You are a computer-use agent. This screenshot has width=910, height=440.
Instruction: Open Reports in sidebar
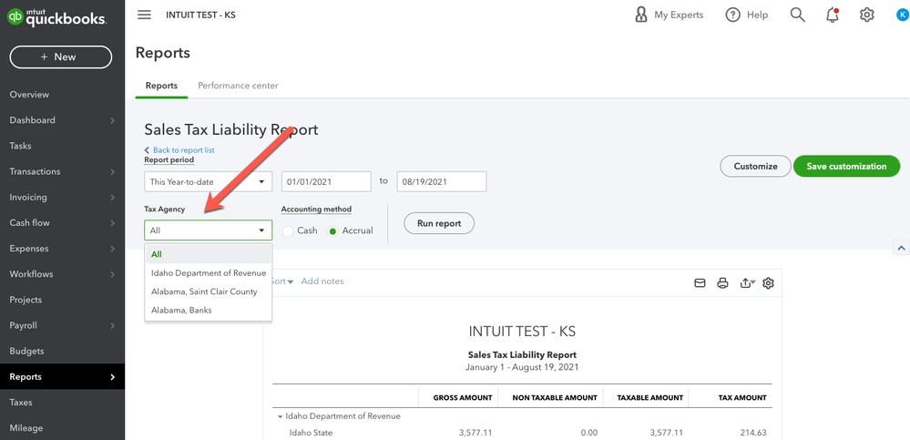tap(61, 377)
